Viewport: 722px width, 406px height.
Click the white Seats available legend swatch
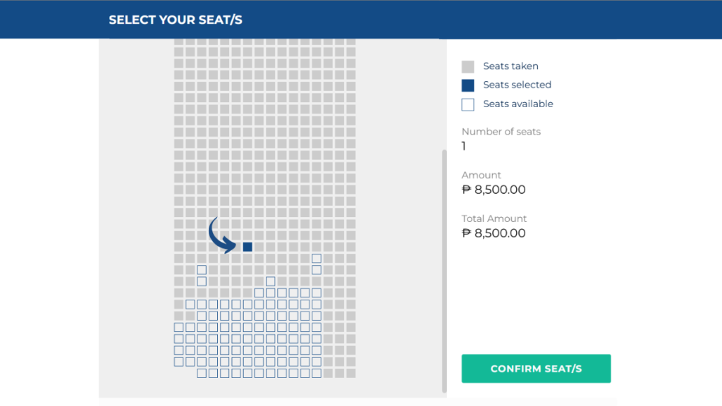click(x=468, y=104)
